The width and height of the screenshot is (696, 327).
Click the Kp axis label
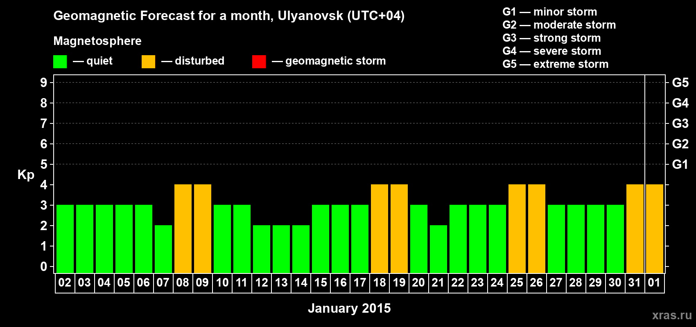click(26, 175)
